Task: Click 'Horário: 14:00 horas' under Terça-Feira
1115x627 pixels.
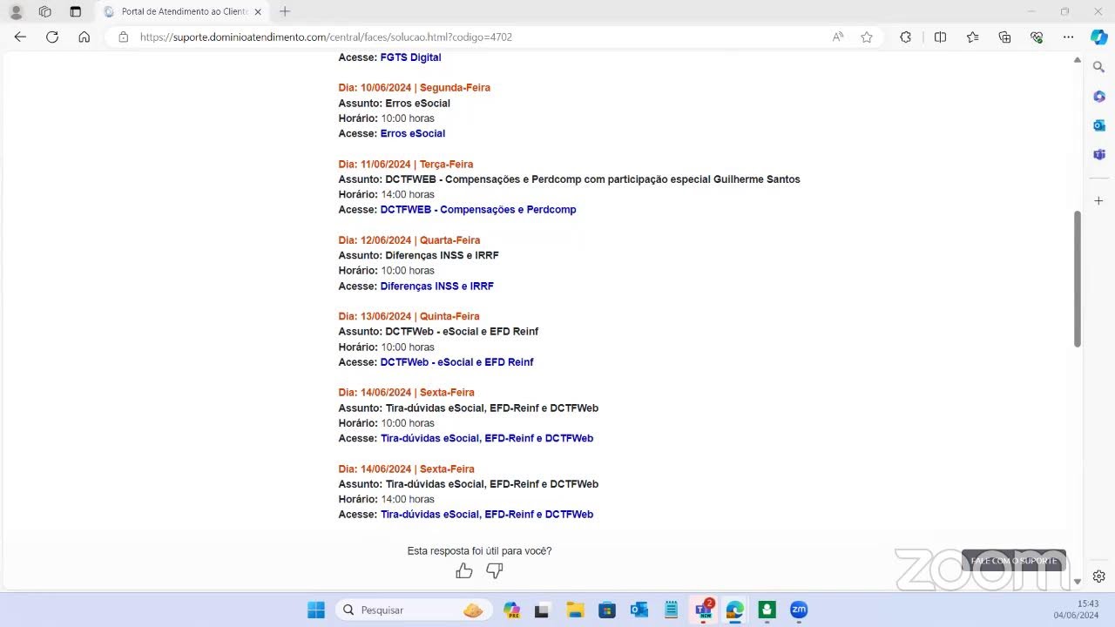Action: tap(387, 194)
